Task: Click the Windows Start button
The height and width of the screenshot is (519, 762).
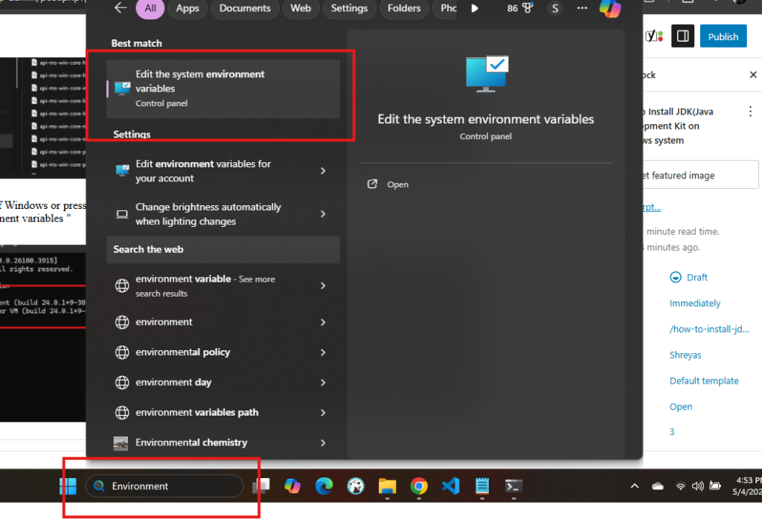Action: click(x=68, y=486)
